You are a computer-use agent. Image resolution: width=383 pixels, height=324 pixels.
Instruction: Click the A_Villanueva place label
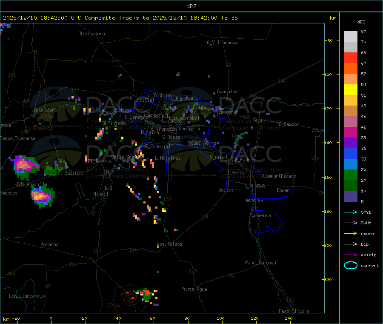pyautogui.click(x=222, y=43)
